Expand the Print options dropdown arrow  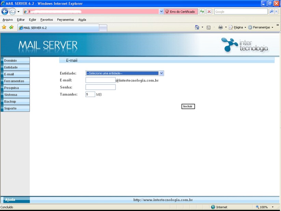tap(226, 27)
